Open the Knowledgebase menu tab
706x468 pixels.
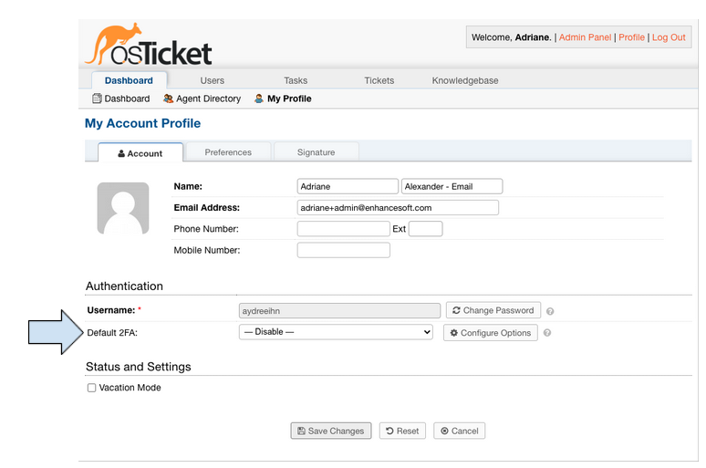465,80
